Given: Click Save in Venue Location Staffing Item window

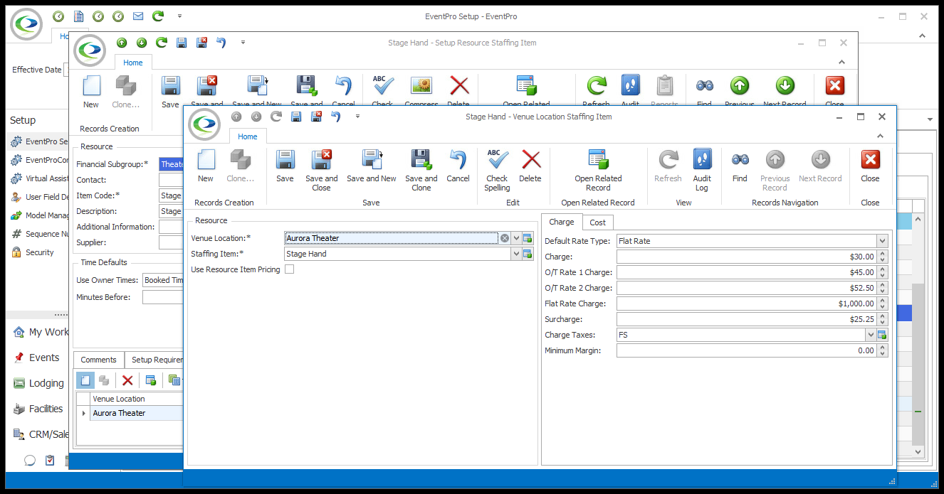Looking at the screenshot, I should [285, 167].
